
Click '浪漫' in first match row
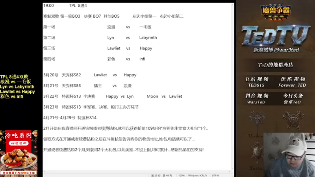click(x=111, y=27)
